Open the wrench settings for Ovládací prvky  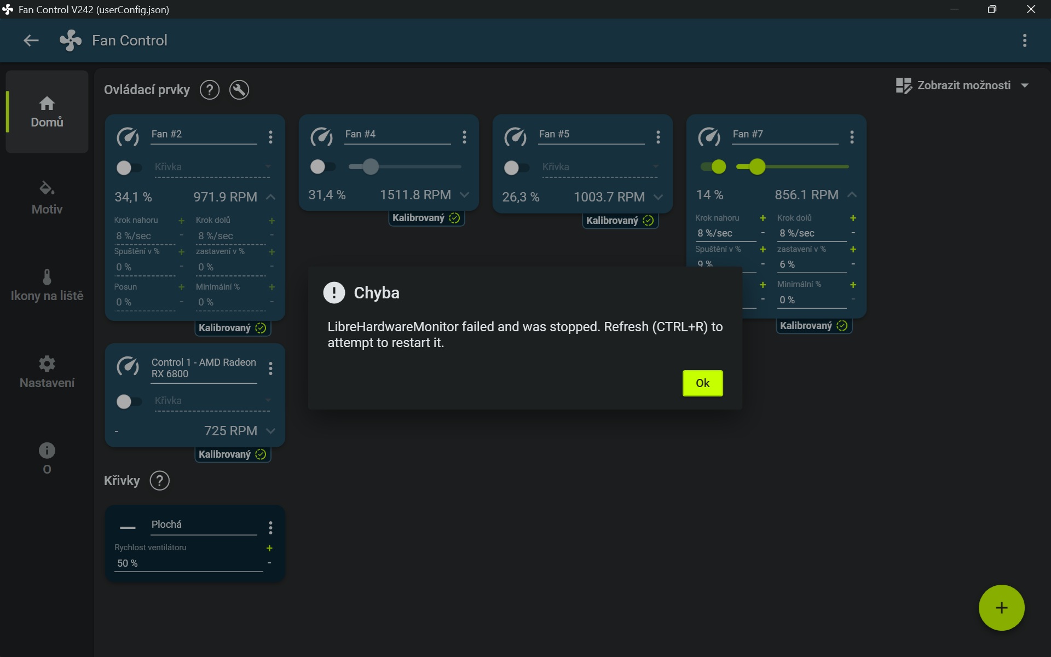(239, 90)
